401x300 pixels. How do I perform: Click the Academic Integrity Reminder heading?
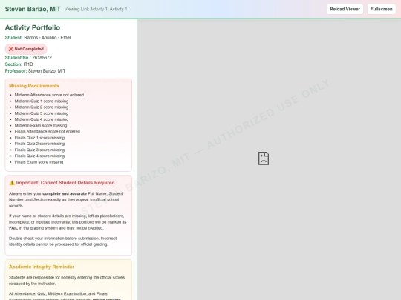click(x=42, y=267)
